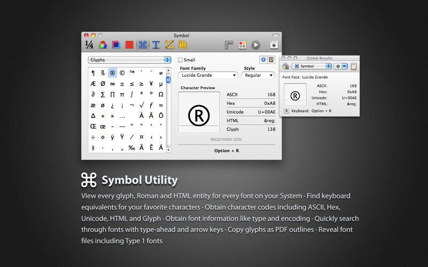The height and width of the screenshot is (267, 428).
Task: Open the Symbol popup in Global Results
Action: 311,66
